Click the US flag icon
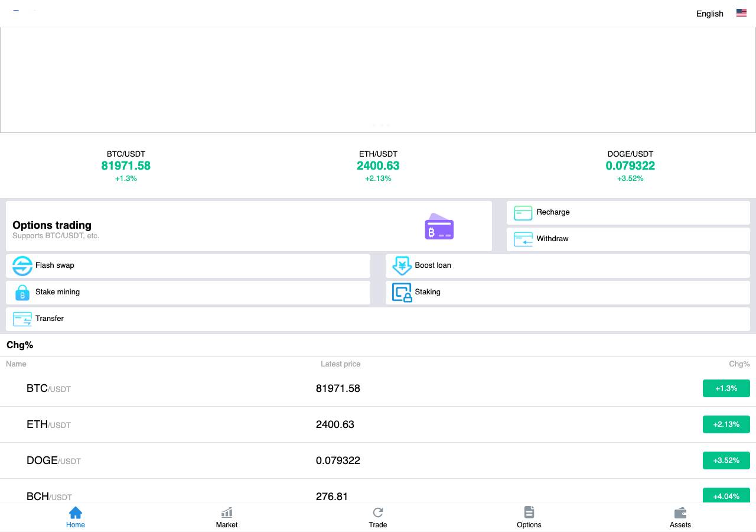Screen dimensions: 756x532 [741, 13]
